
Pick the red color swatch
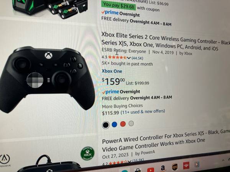tap(123, 124)
